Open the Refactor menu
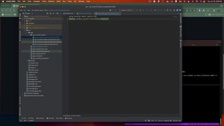Viewport: 224px width, 126px height. (51, 1)
